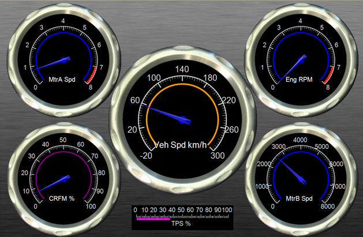Click the -20 mark on vehicle speed gauge

(x=146, y=156)
